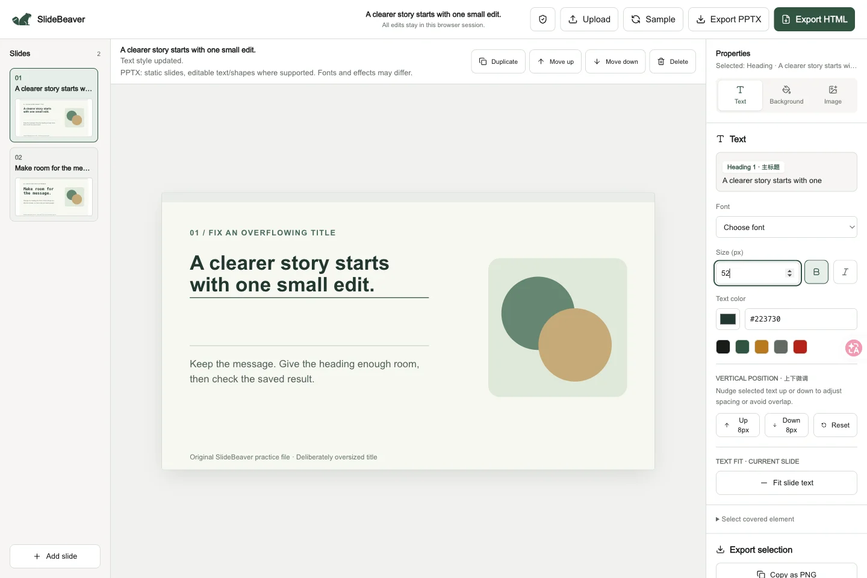Toggle bold formatting with B button
This screenshot has height=578, width=867.
tap(816, 272)
